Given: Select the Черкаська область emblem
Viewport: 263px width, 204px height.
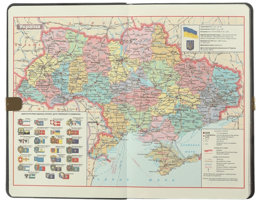Looking at the screenshot, I should tap(53, 167).
